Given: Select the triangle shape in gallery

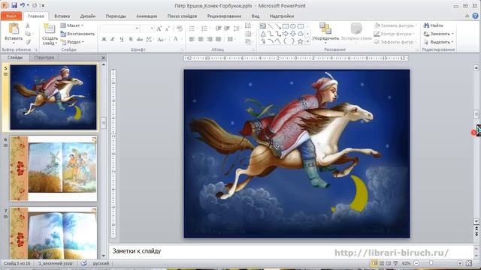Looking at the screenshot, I should [x=263, y=34].
